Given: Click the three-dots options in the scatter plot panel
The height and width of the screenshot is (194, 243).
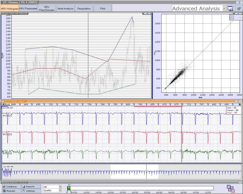Looking at the screenshot, I should pos(240,17).
